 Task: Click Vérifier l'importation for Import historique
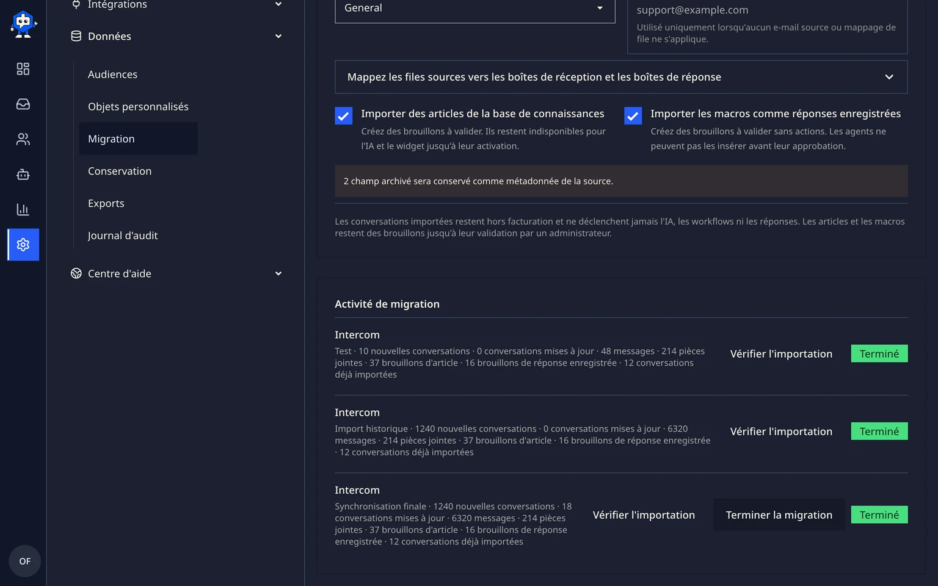[x=781, y=432]
